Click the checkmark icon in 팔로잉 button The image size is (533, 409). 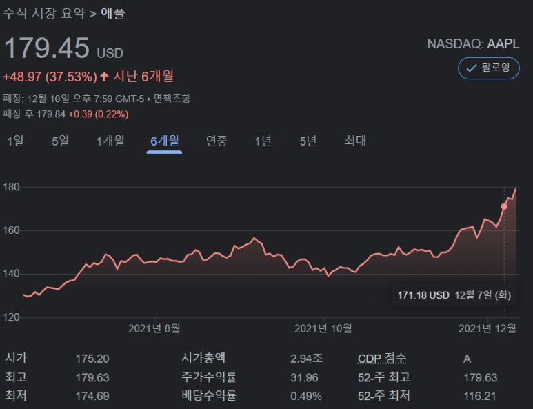coord(471,68)
